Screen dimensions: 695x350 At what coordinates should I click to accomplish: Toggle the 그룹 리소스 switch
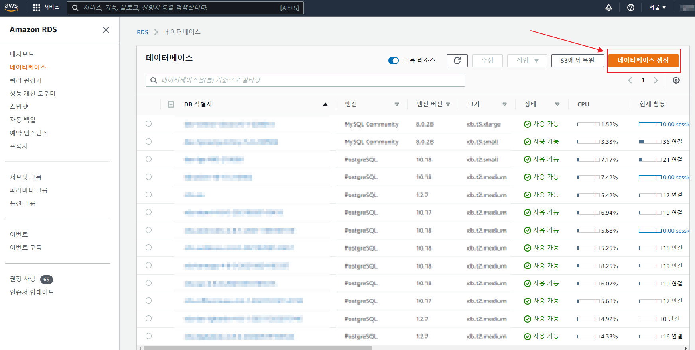coord(394,61)
